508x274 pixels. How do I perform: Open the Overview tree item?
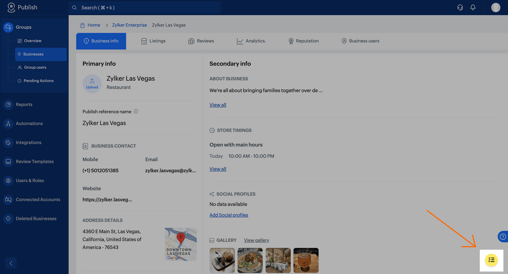point(30,41)
